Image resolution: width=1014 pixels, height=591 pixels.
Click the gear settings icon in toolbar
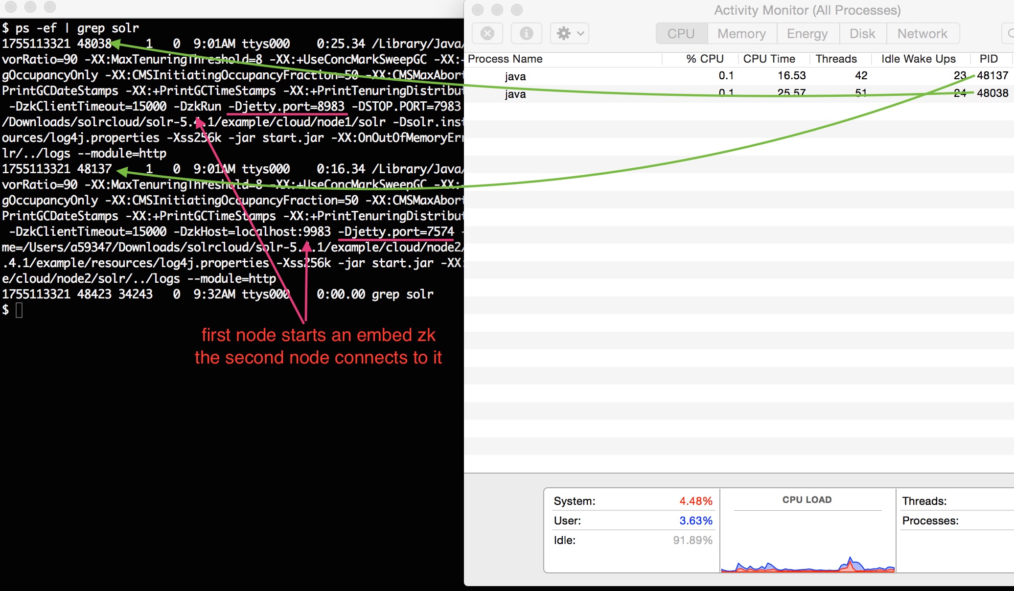pyautogui.click(x=564, y=33)
